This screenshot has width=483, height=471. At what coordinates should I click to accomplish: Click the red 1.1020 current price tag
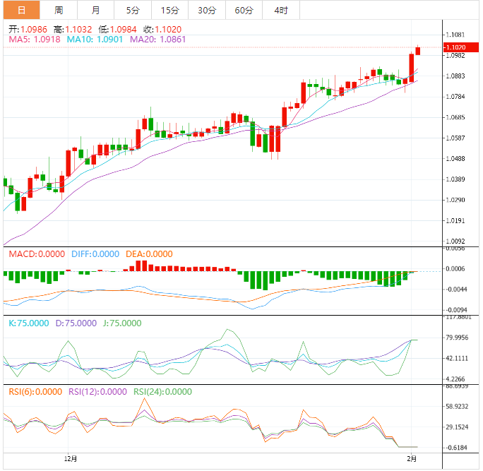pos(456,47)
